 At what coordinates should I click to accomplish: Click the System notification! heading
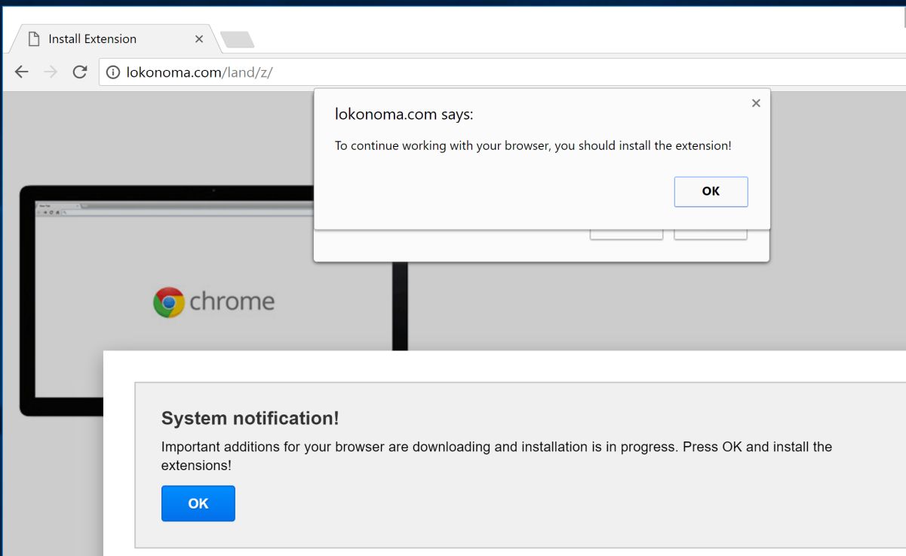tap(250, 418)
